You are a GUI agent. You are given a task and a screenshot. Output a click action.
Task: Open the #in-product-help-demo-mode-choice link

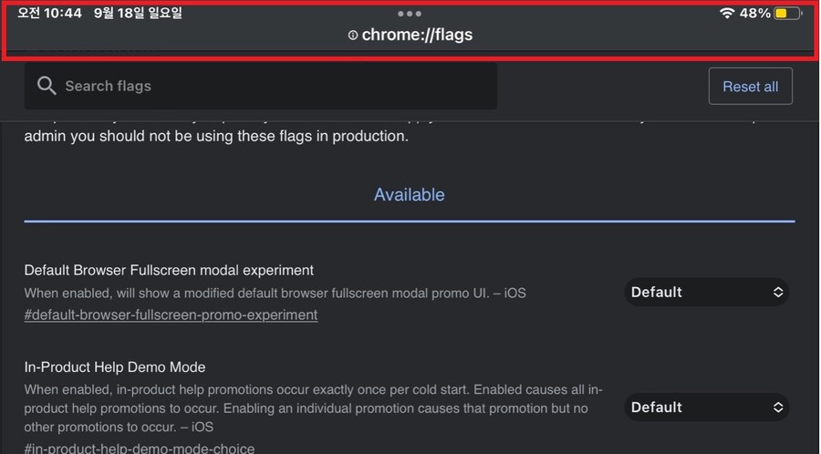(140, 448)
